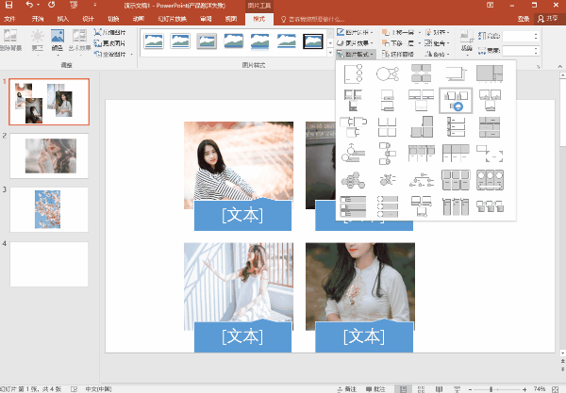This screenshot has height=393, width=566.
Task: Open the File (文件) tab
Action: [9, 19]
